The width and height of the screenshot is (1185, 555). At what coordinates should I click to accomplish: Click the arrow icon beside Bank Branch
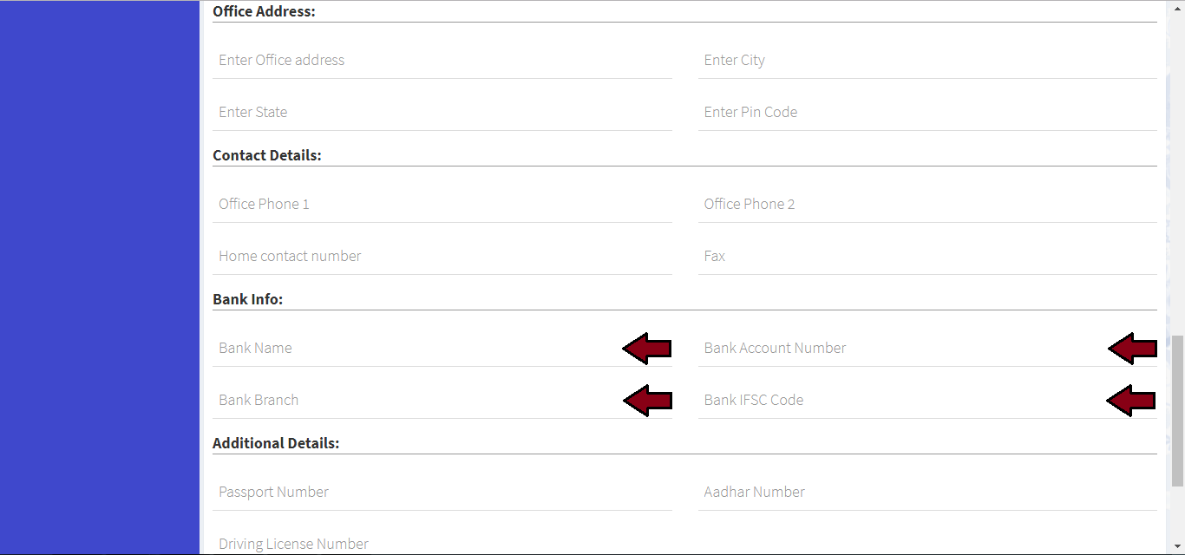647,401
